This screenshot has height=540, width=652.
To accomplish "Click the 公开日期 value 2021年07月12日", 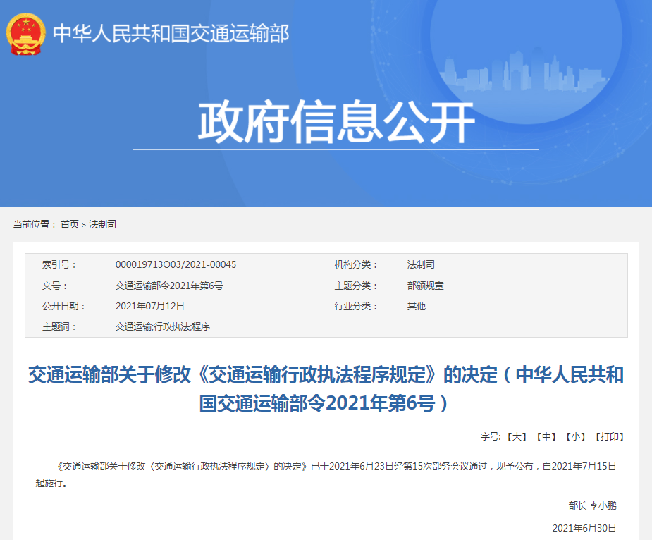I will [x=149, y=306].
